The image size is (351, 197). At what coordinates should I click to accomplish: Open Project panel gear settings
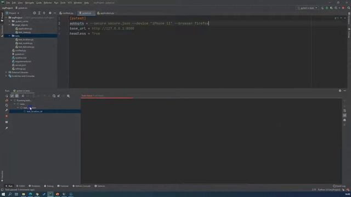click(x=50, y=13)
